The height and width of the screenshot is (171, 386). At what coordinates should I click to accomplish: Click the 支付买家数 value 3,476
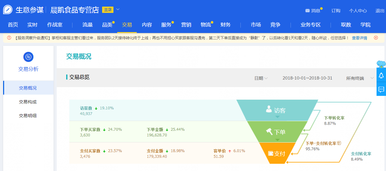(x=85, y=156)
